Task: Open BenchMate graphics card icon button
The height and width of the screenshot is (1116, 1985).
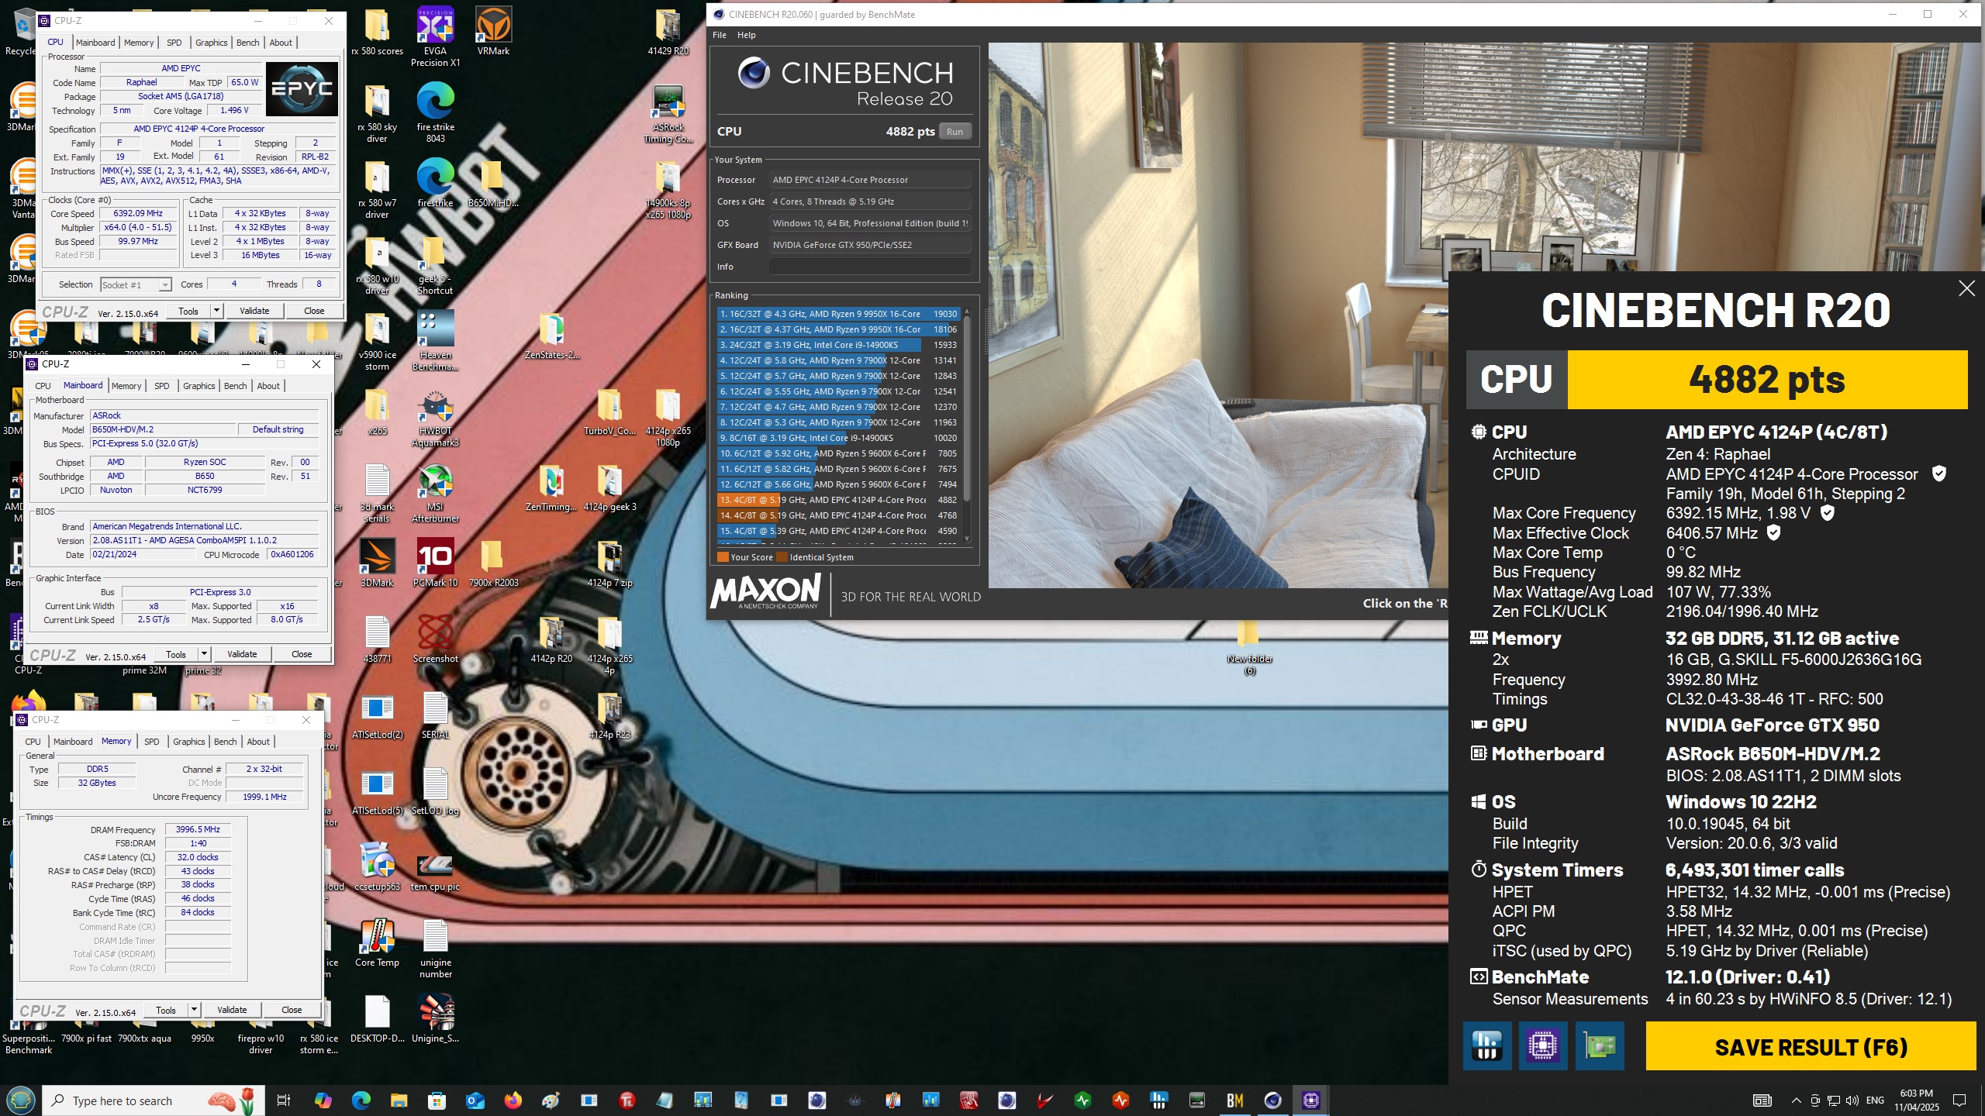Action: (x=1600, y=1046)
